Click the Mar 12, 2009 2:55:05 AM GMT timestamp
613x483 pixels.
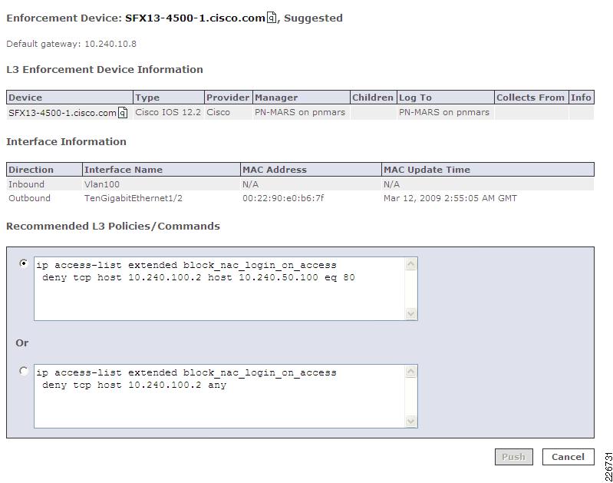click(x=450, y=198)
